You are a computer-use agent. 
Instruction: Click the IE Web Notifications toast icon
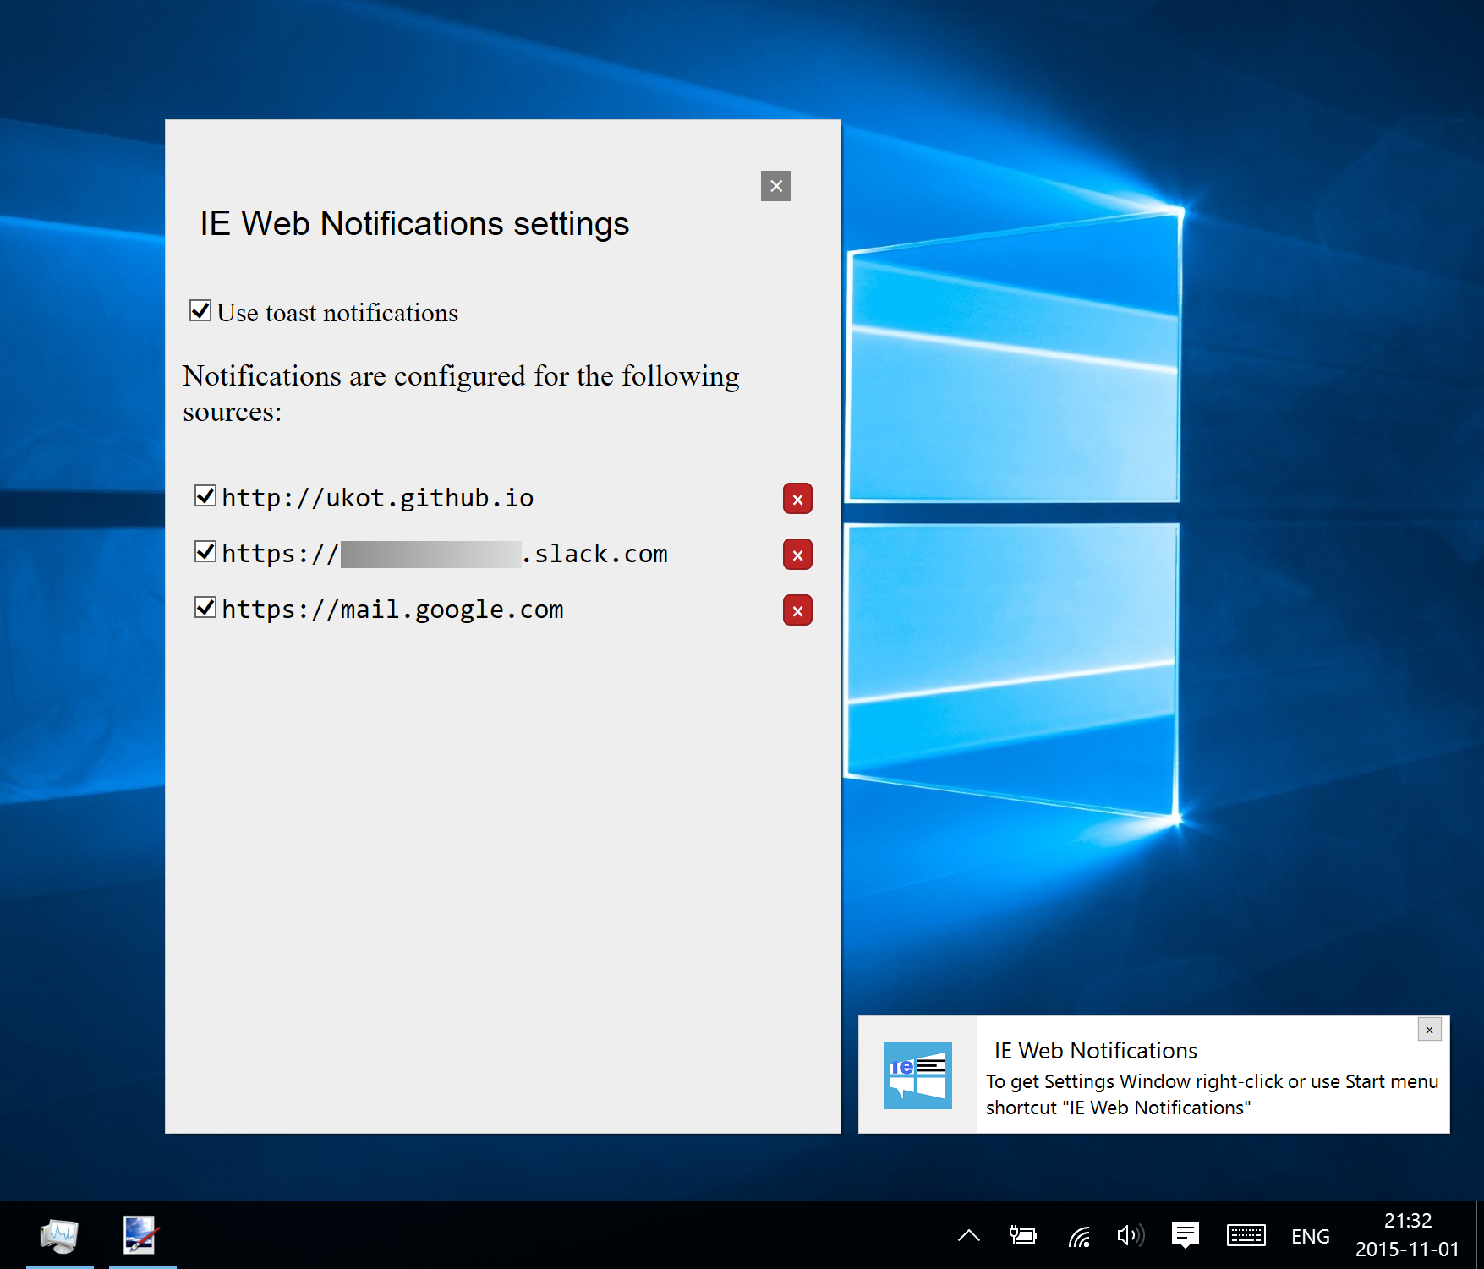tap(917, 1075)
